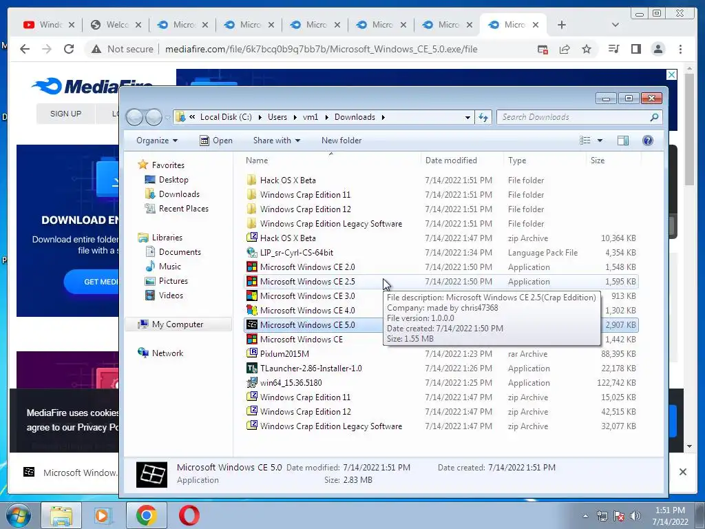This screenshot has height=529, width=705.
Task: Open a new Chrome tab
Action: [x=562, y=25]
